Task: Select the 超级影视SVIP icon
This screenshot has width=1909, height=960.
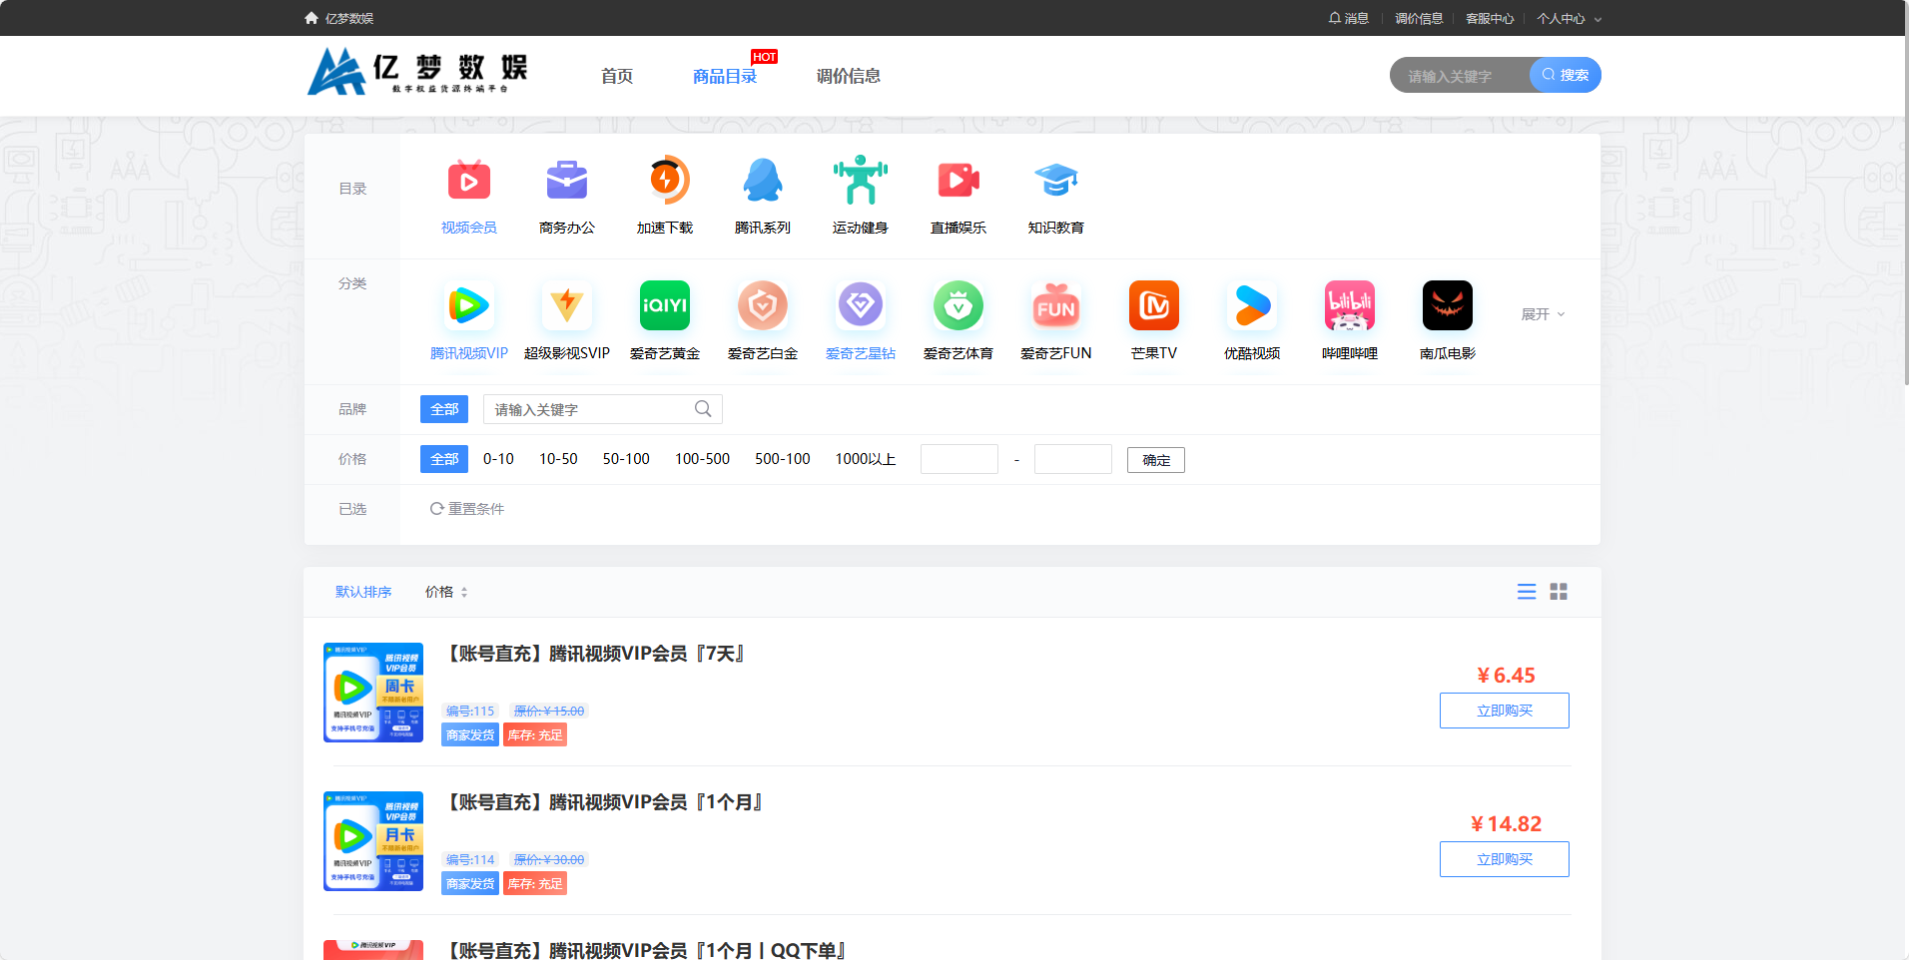Action: pos(567,305)
